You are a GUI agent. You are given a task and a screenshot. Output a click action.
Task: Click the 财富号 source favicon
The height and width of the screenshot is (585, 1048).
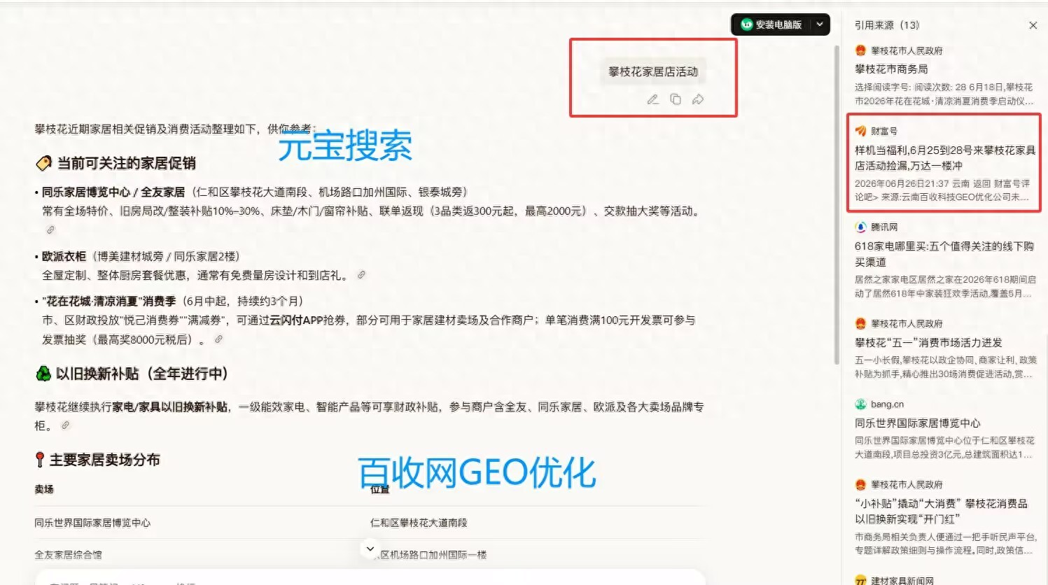860,131
